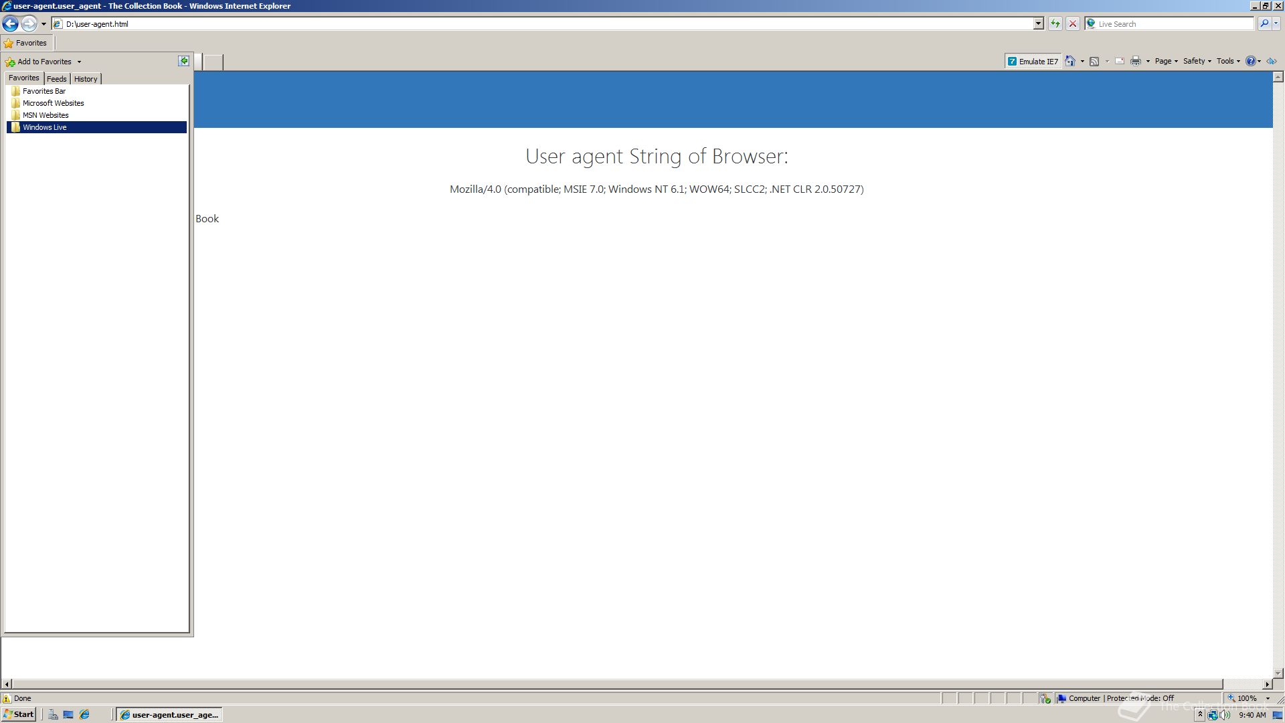Viewport: 1285px width, 723px height.
Task: Select the Windows Live folder
Action: (x=96, y=127)
